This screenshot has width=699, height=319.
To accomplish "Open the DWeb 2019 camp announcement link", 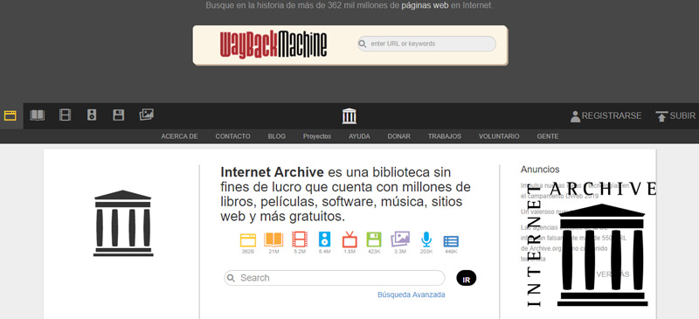I will [575, 190].
